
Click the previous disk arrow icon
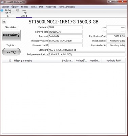pos(4,22)
